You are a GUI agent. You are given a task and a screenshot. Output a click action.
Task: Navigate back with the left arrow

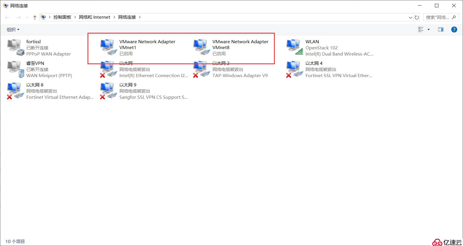pos(7,18)
